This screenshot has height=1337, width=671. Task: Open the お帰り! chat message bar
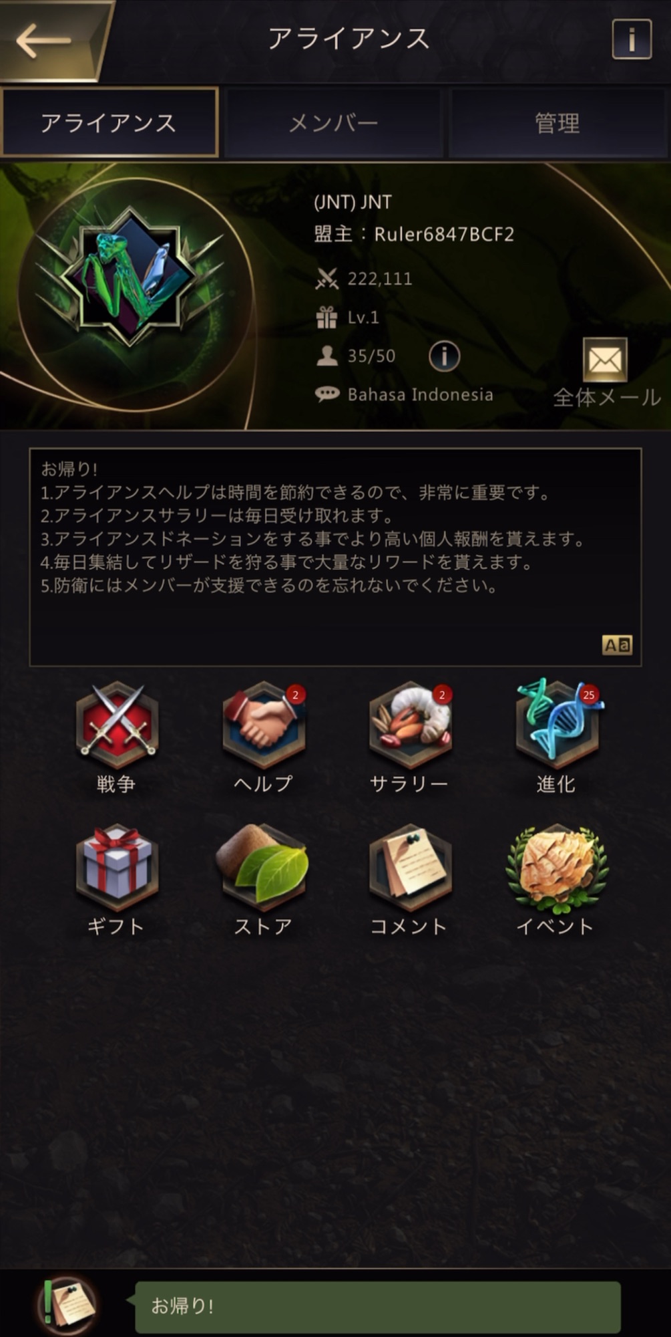[378, 1306]
